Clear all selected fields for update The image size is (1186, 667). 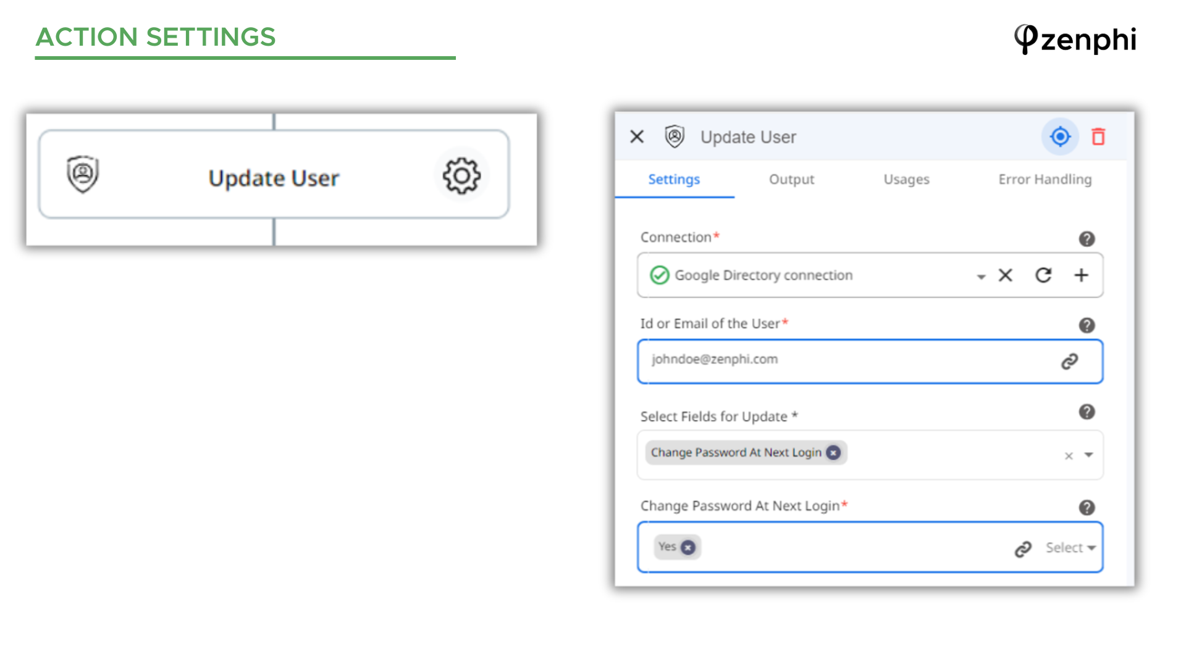[x=1069, y=456]
